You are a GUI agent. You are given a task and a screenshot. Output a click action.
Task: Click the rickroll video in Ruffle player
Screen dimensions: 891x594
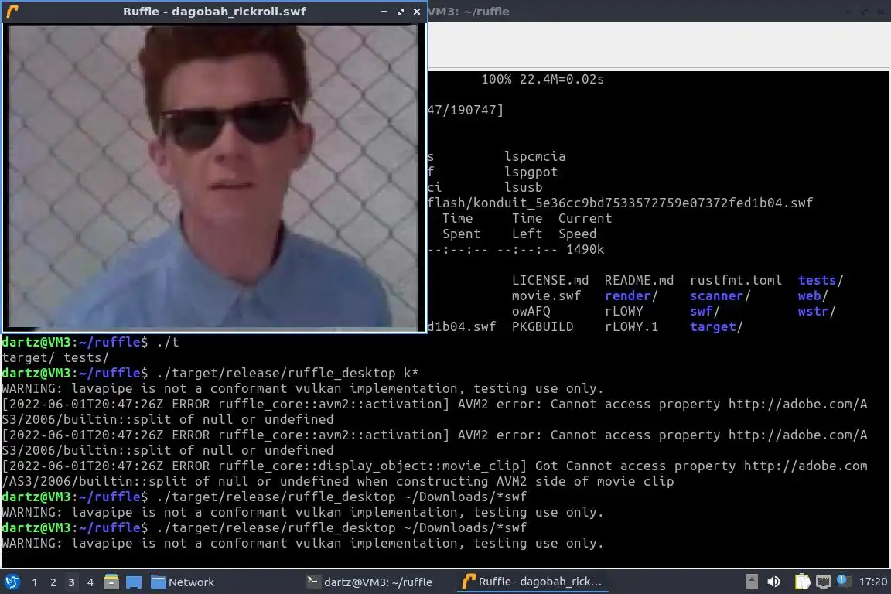coord(213,177)
